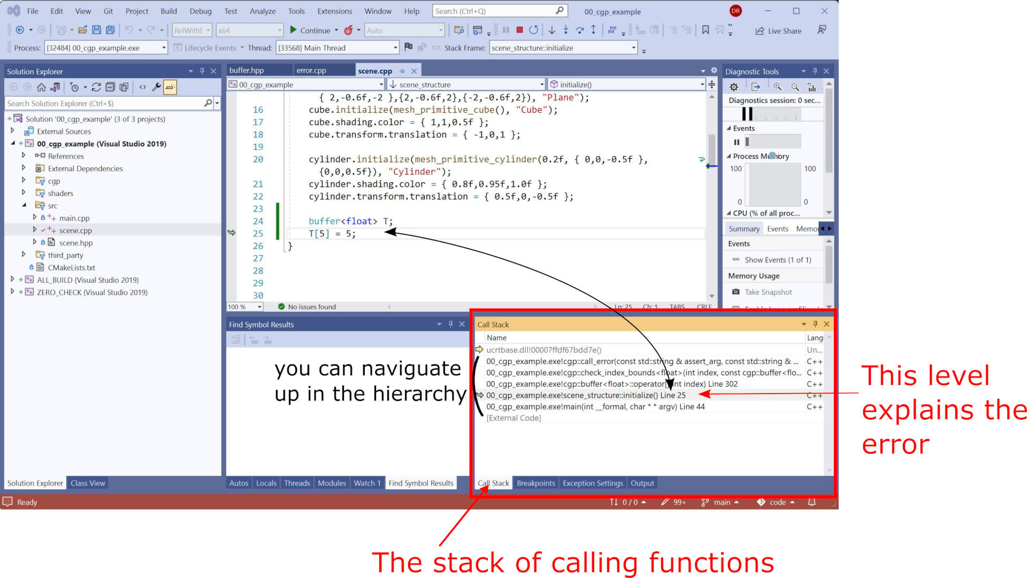The height and width of the screenshot is (578, 1027).
Task: Click the Save icon in the toolbar
Action: (96, 30)
